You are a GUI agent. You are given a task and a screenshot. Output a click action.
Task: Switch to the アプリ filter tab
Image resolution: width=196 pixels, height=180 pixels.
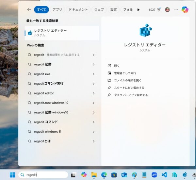(57, 9)
